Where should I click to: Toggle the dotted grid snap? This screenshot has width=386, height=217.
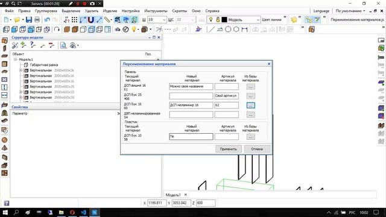tap(74, 20)
